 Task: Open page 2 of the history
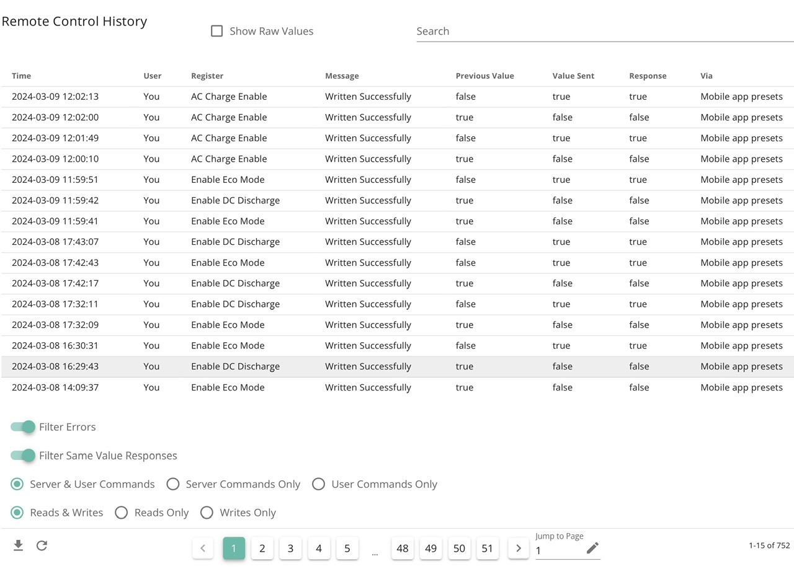[262, 548]
